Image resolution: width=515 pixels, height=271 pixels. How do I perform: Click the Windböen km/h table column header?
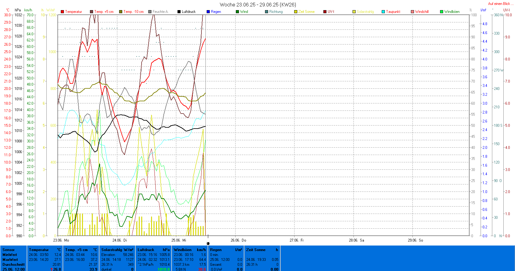point(190,250)
